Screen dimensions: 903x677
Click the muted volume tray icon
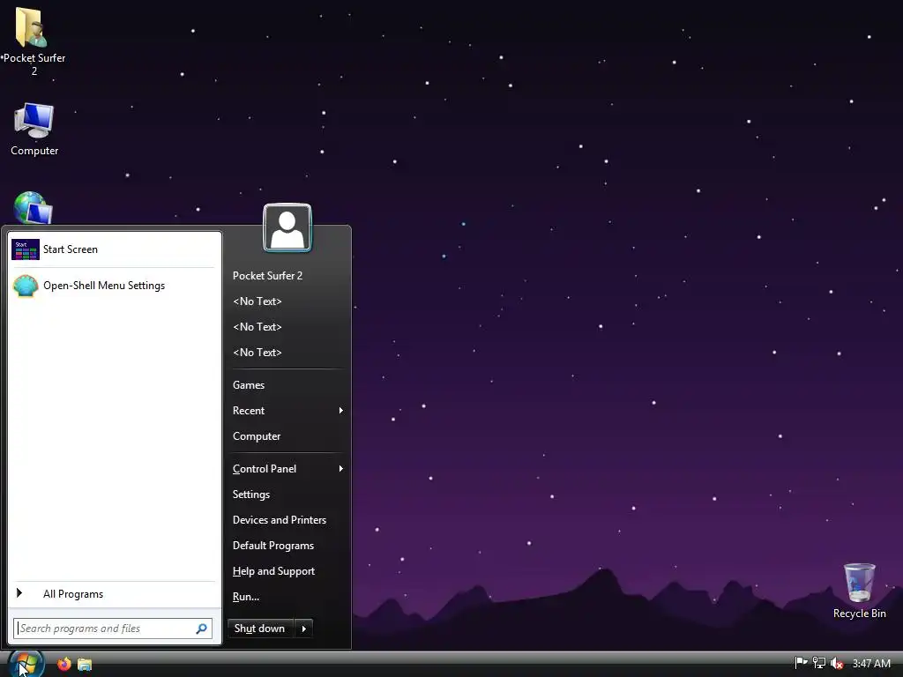(837, 663)
